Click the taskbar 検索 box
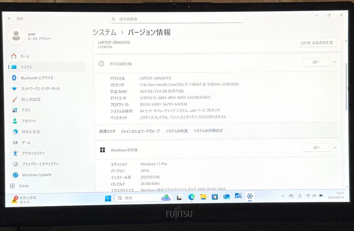Screen dimensions: 354x231 (x=144, y=198)
